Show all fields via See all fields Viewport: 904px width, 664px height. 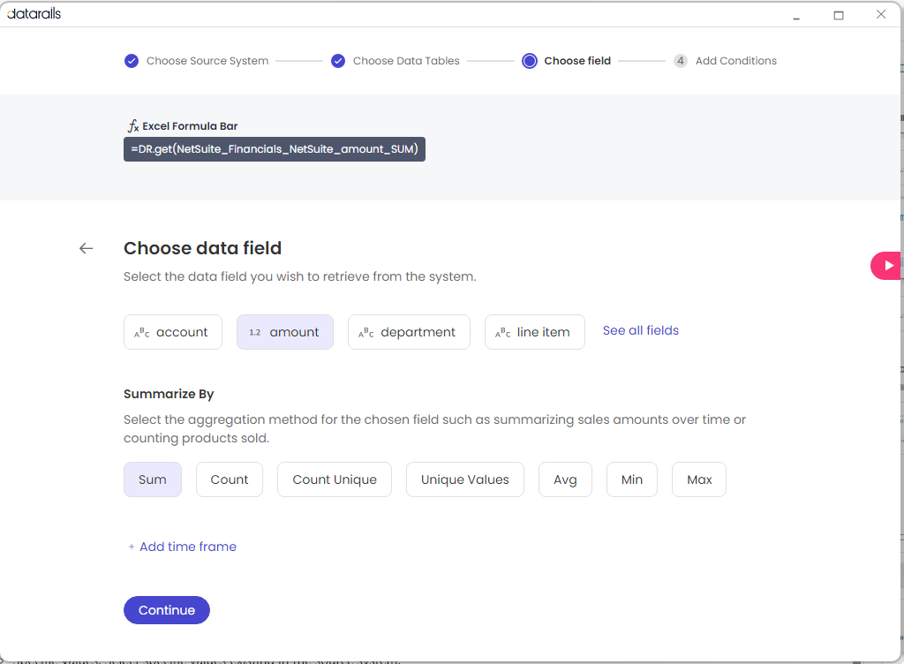tap(640, 330)
